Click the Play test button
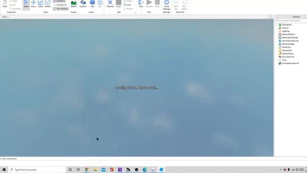The image size is (307, 173). point(141,3)
